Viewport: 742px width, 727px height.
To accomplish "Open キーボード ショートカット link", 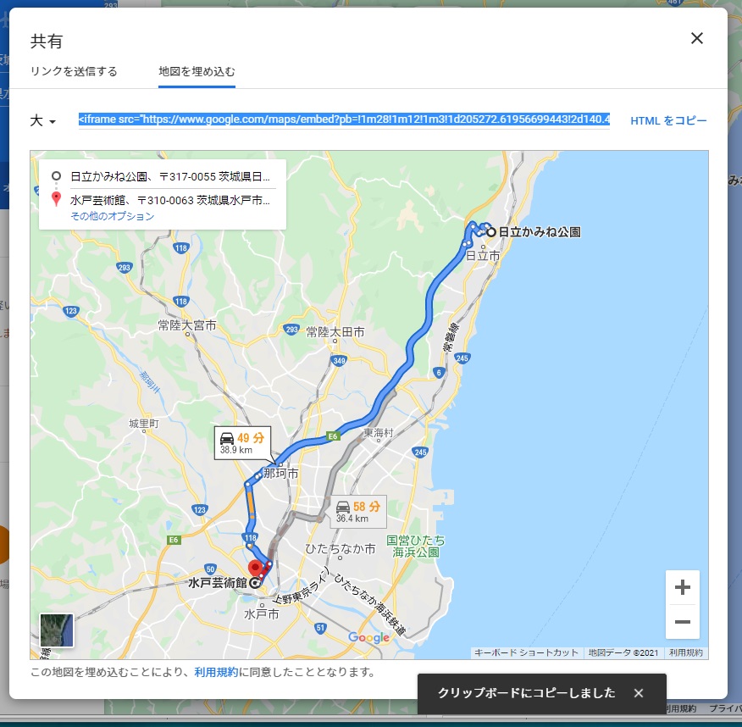I will [x=526, y=652].
